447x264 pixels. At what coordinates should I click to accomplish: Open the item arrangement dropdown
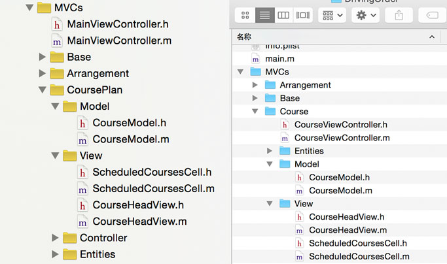click(332, 15)
